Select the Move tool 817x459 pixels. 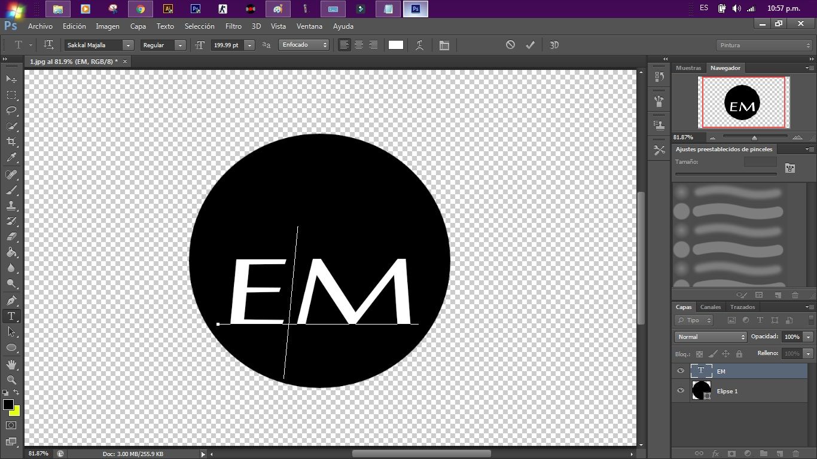pyautogui.click(x=11, y=79)
